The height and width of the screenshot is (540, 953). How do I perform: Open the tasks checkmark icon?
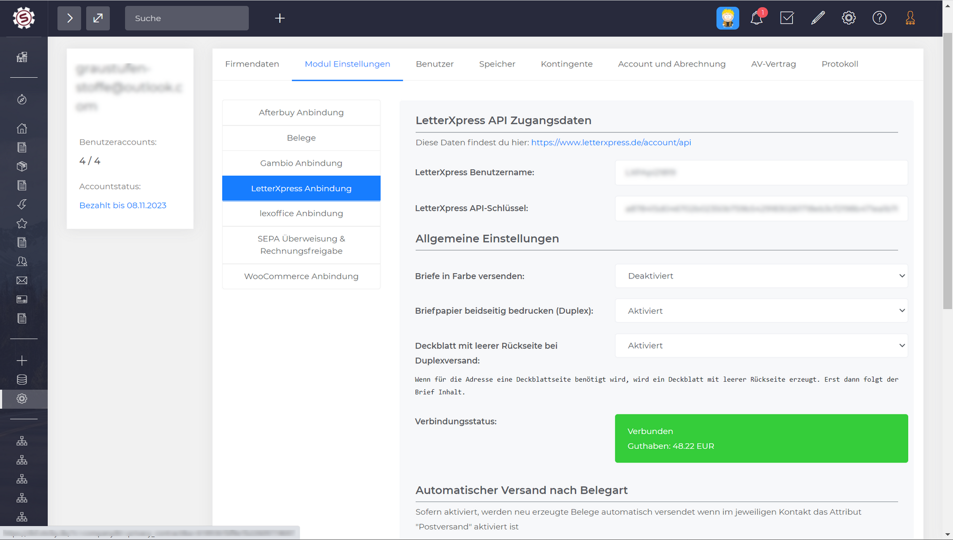(787, 18)
